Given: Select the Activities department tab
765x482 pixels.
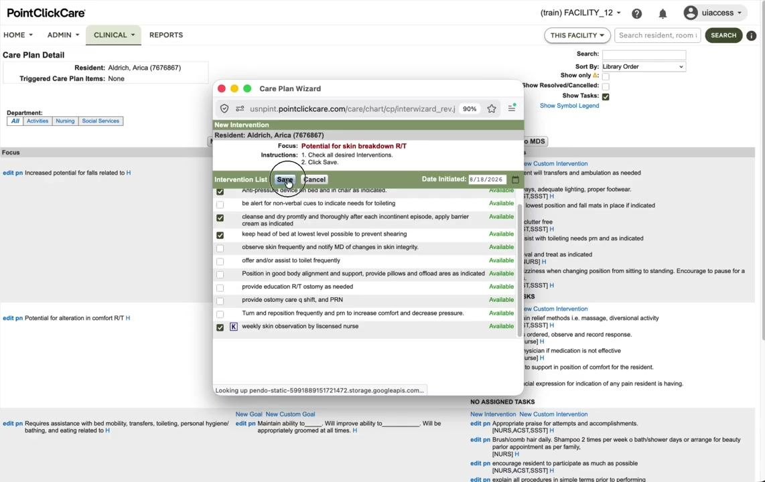Looking at the screenshot, I should [38, 121].
